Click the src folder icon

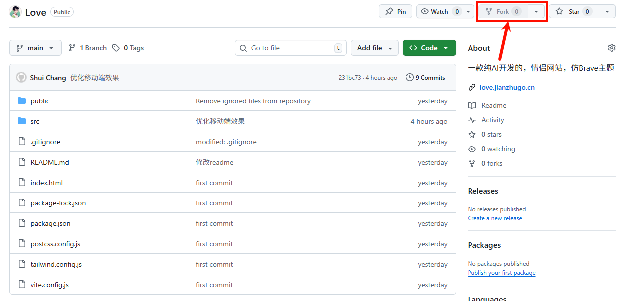22,121
